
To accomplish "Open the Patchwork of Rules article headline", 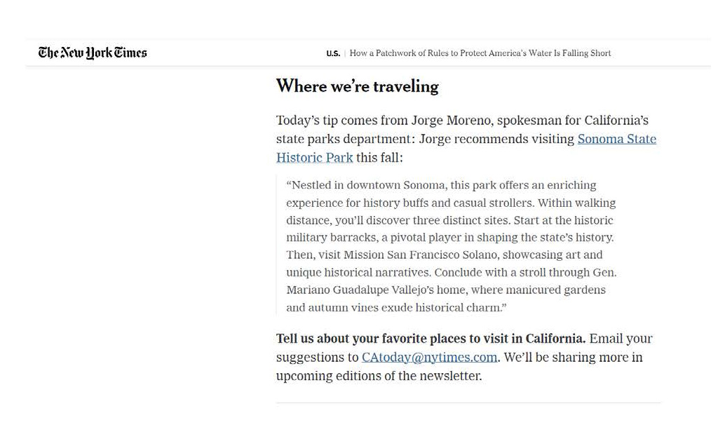I will [x=480, y=53].
